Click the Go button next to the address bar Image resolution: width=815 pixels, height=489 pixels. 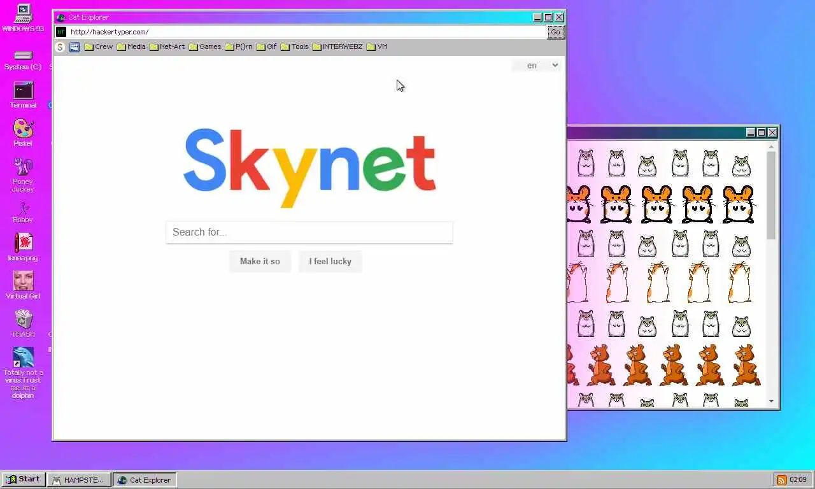click(x=556, y=32)
